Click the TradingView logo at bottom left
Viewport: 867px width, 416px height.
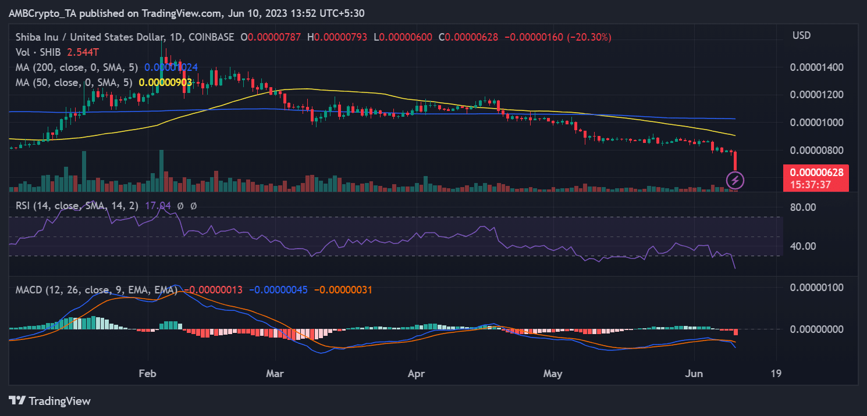click(49, 401)
